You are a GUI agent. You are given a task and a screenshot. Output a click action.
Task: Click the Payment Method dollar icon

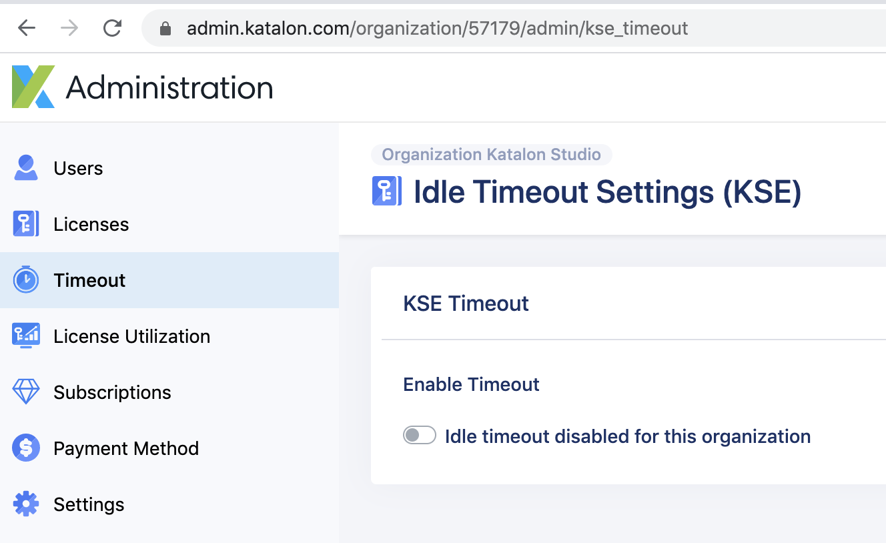pos(26,448)
